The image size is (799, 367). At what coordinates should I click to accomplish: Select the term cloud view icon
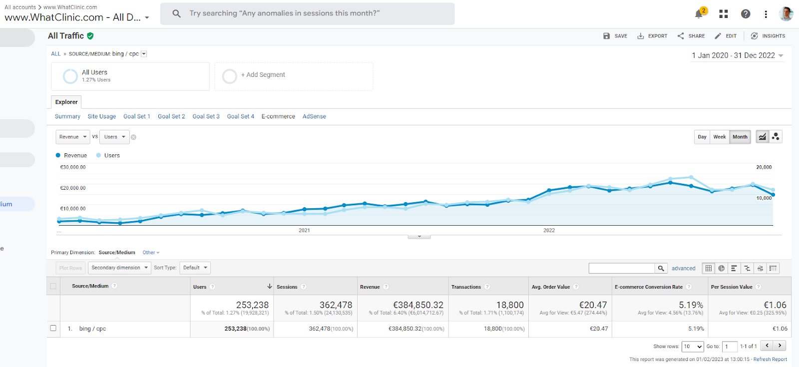pos(760,269)
